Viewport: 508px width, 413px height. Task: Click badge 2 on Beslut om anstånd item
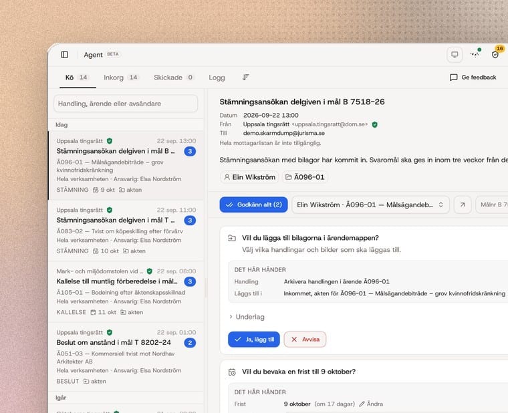(190, 343)
